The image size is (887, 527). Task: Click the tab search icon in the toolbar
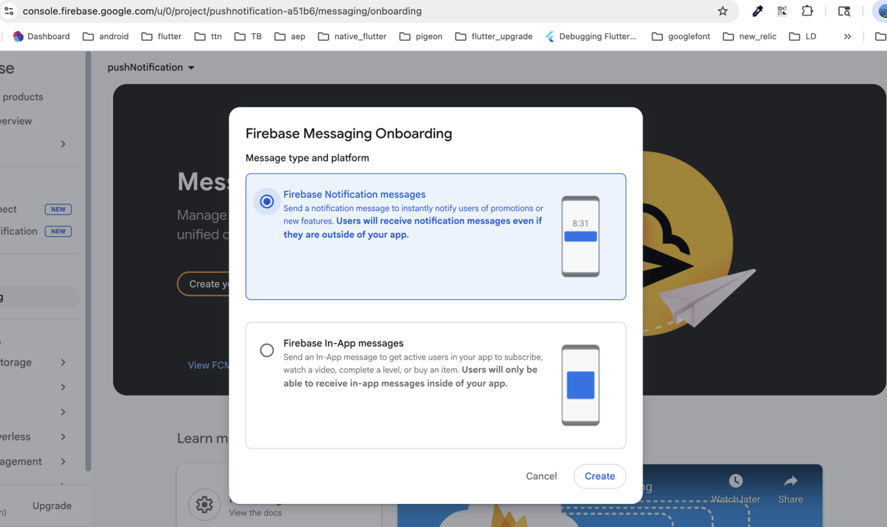coord(844,11)
